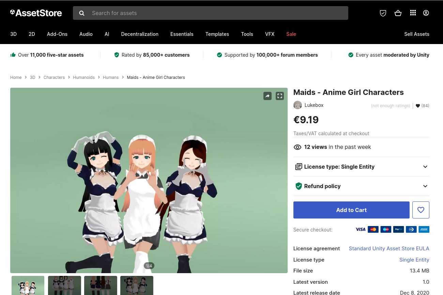The image size is (443, 295).
Task: Open the shopping cart icon
Action: [398, 13]
